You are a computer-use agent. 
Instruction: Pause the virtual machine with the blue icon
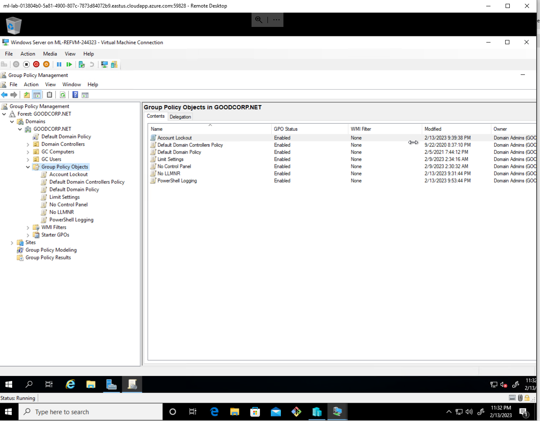click(x=59, y=64)
